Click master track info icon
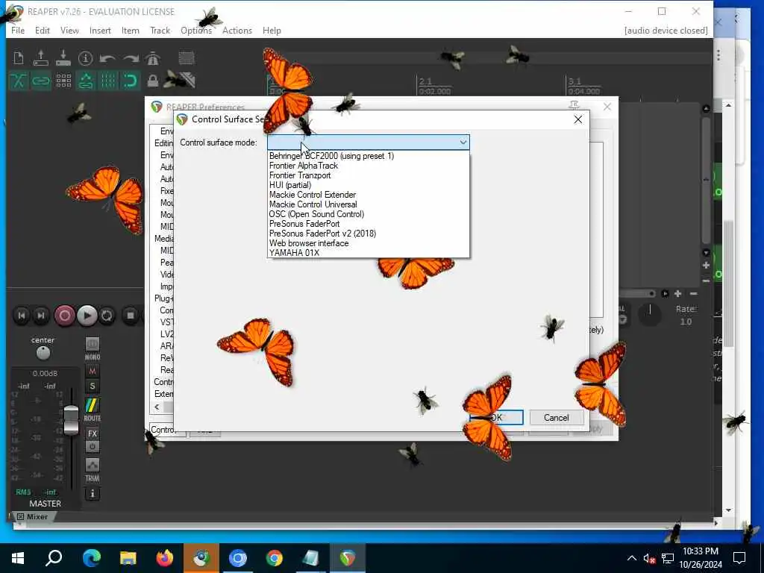 point(92,494)
